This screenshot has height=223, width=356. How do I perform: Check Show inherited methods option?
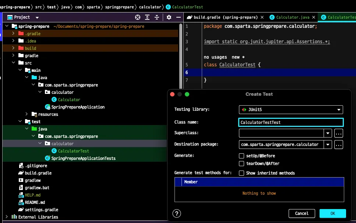(x=242, y=173)
